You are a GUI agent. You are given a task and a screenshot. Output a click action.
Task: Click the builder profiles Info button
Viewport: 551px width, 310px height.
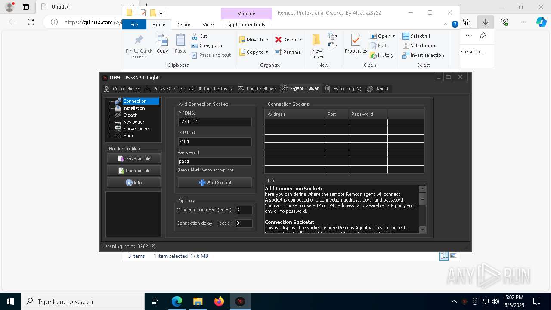click(x=134, y=183)
